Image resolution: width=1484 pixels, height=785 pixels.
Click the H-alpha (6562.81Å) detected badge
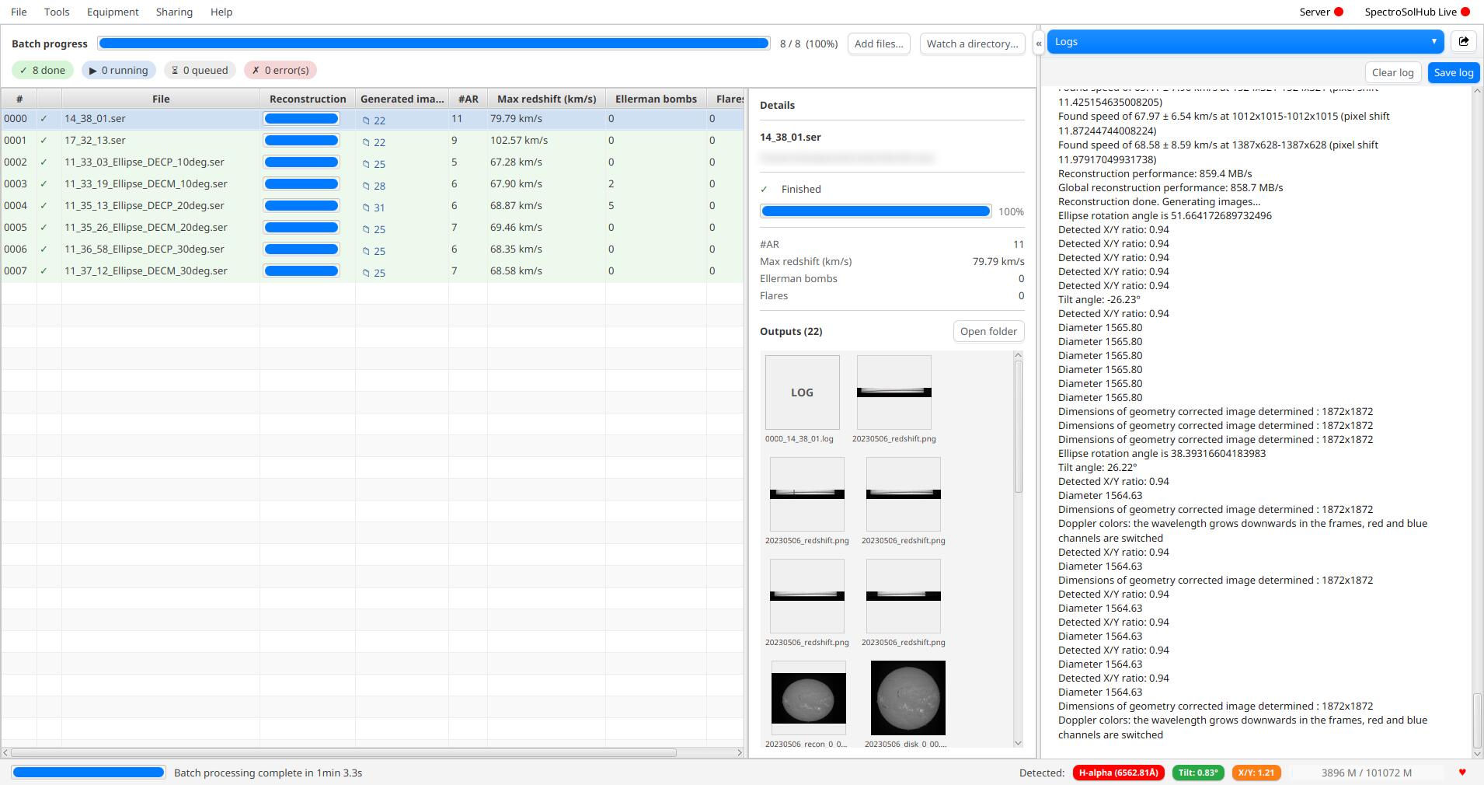(x=1118, y=773)
